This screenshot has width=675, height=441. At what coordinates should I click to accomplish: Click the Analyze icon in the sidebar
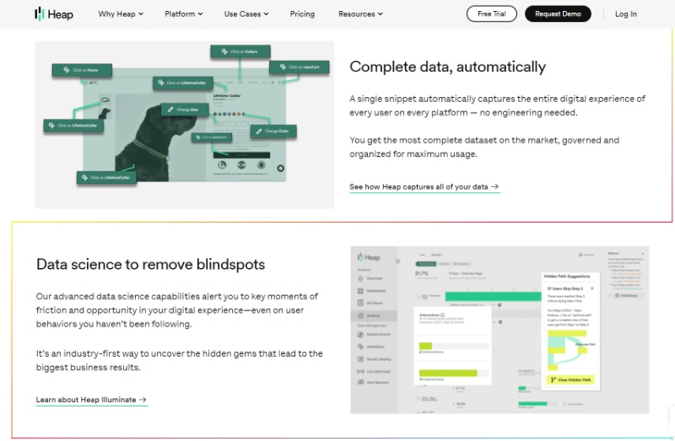(x=360, y=315)
